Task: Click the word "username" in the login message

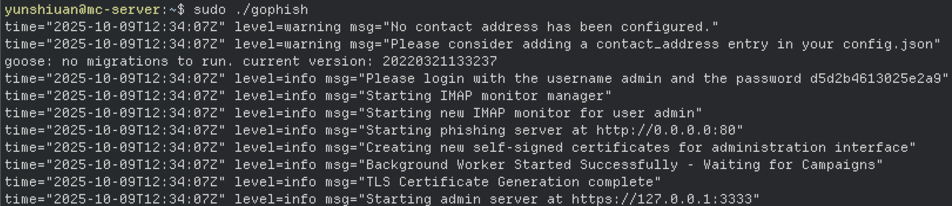Action: [579, 78]
